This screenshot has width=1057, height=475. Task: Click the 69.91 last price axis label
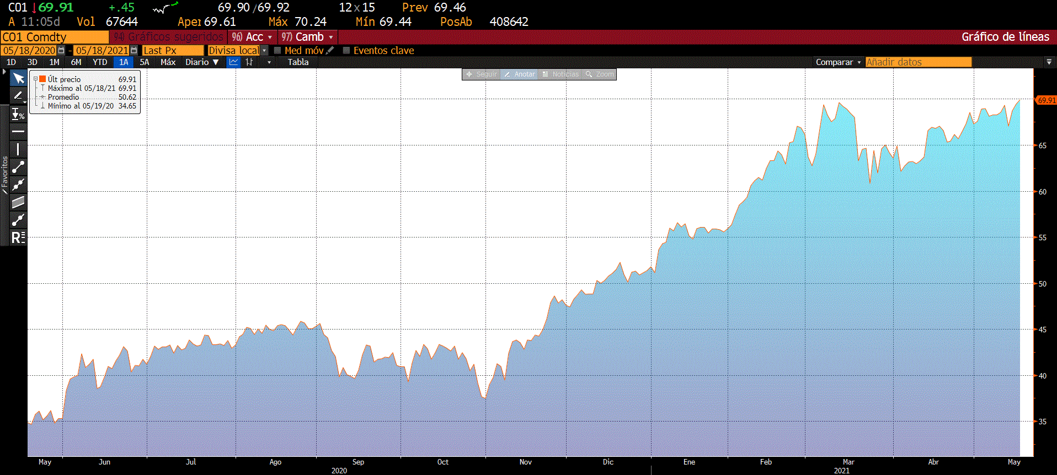tap(1046, 100)
